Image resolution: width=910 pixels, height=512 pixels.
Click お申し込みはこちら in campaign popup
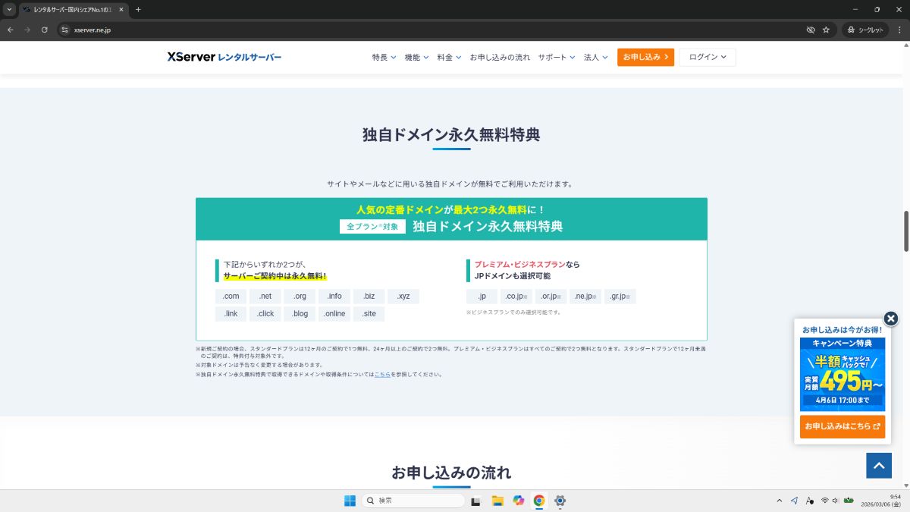tap(842, 426)
